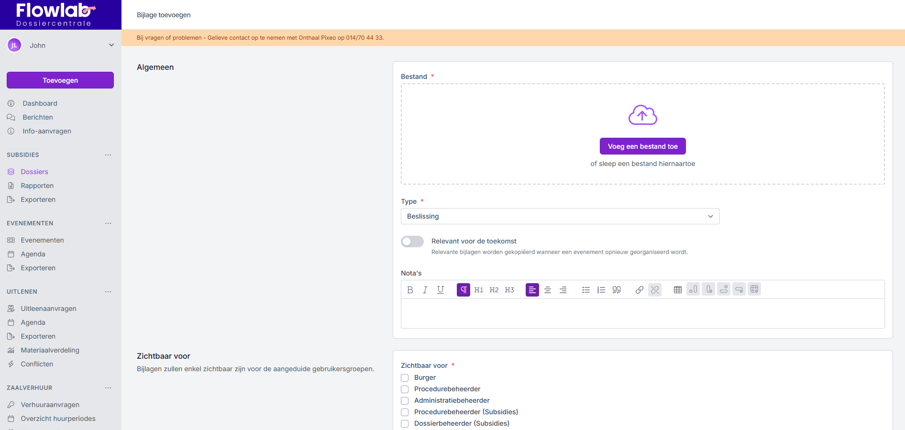905x430 pixels.
Task: Apply italic formatting in the notes toolbar
Action: pos(425,290)
